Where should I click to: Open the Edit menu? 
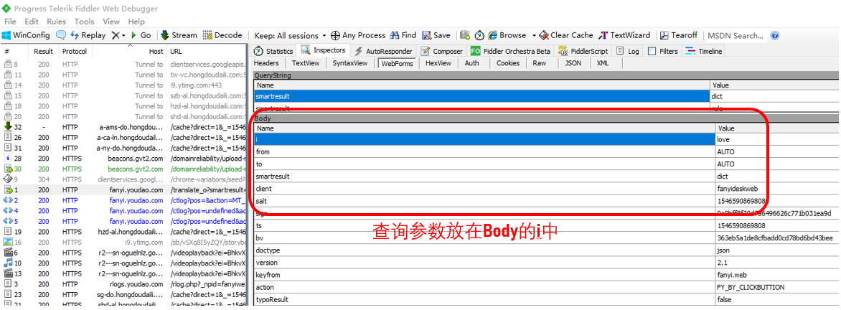31,22
